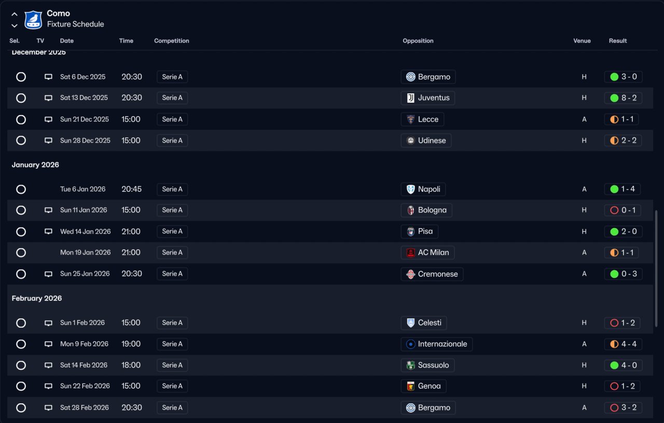Click the Juventus club badge icon
The height and width of the screenshot is (423, 664).
410,98
